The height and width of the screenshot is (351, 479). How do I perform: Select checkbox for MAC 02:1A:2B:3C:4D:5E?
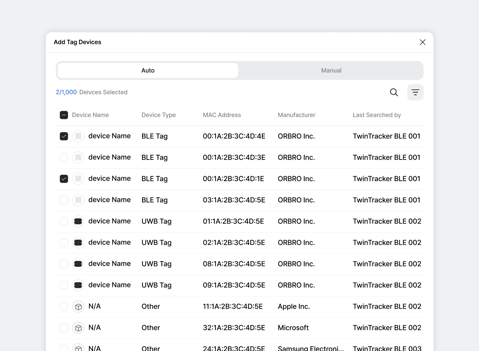(x=64, y=243)
